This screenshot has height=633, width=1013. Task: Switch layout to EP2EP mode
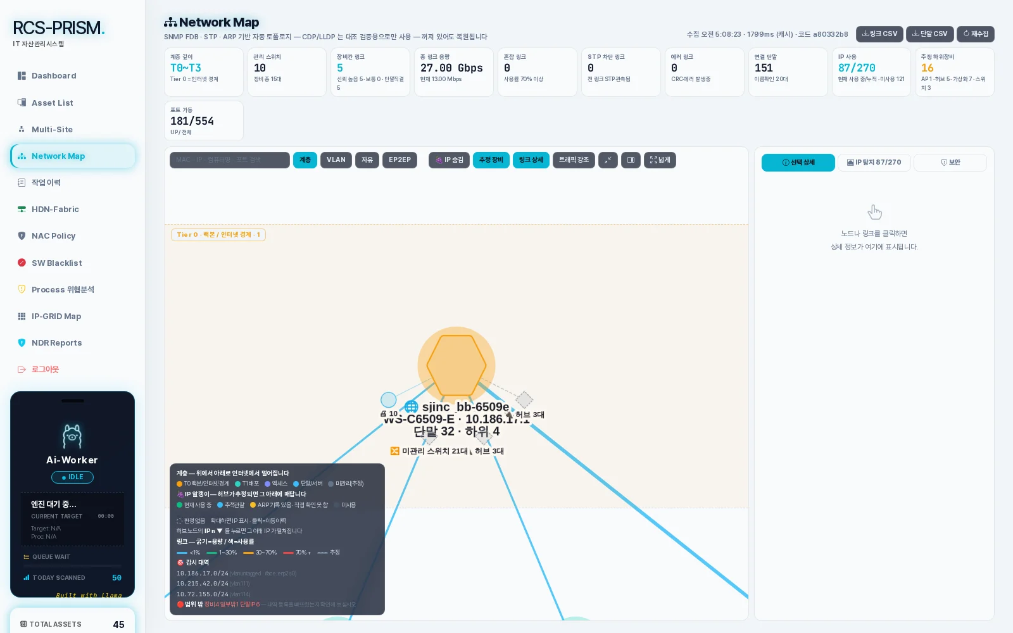point(400,160)
